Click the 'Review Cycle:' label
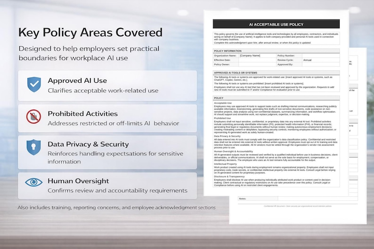The height and width of the screenshot is (249, 374). click(x=285, y=60)
